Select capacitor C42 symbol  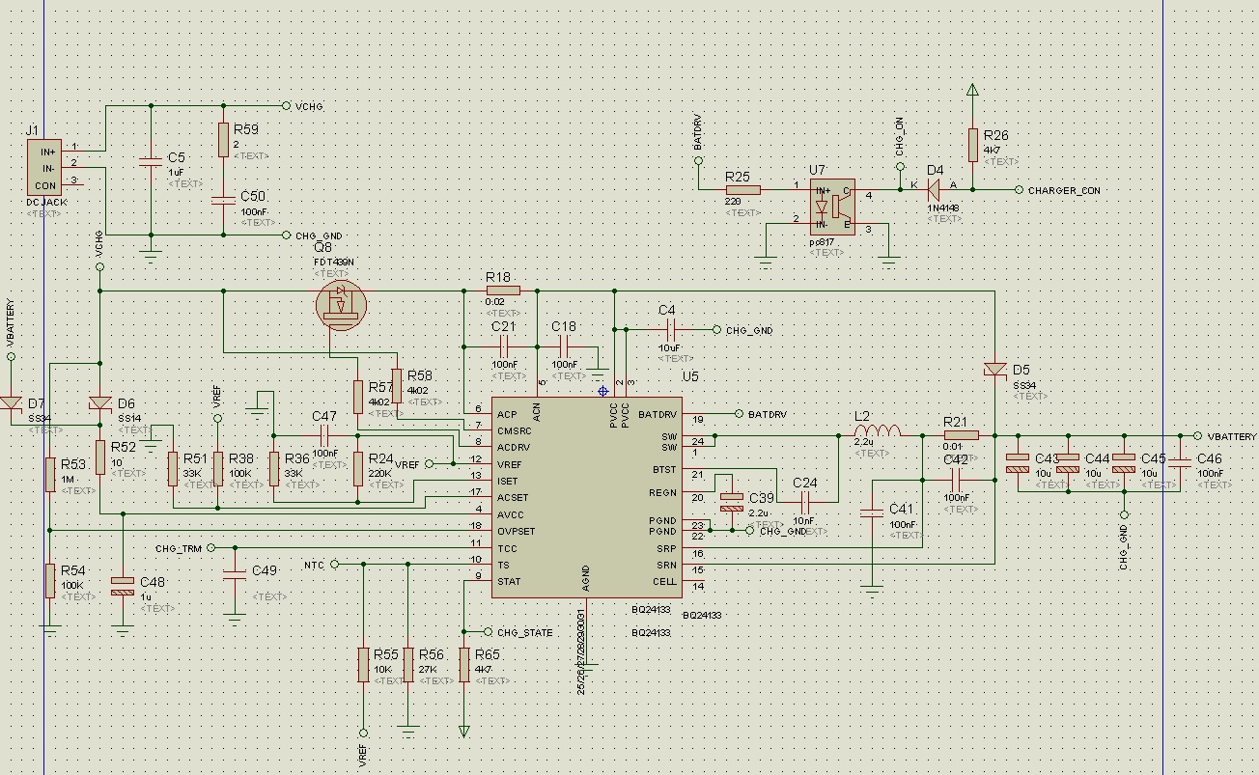click(x=957, y=480)
